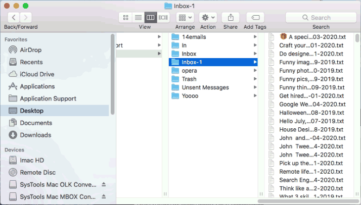361x205 pixels.
Task: Expand the 14emails folder arrow
Action: 255,37
